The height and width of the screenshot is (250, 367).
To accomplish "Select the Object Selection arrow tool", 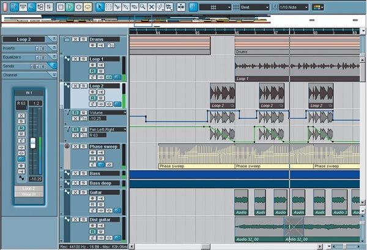I will tap(100, 7).
